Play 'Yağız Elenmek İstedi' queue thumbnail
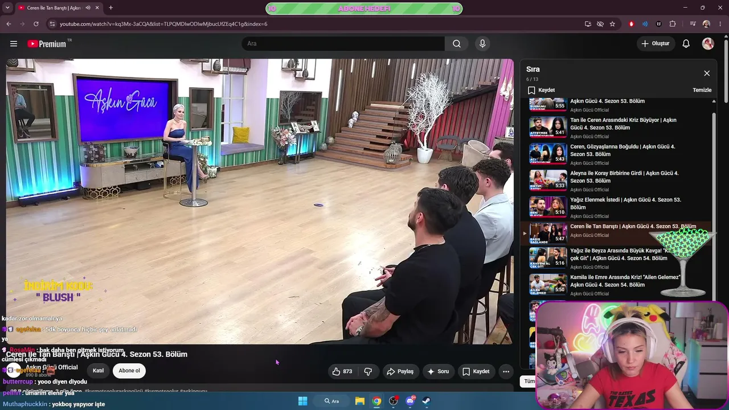729x410 pixels. point(548,207)
